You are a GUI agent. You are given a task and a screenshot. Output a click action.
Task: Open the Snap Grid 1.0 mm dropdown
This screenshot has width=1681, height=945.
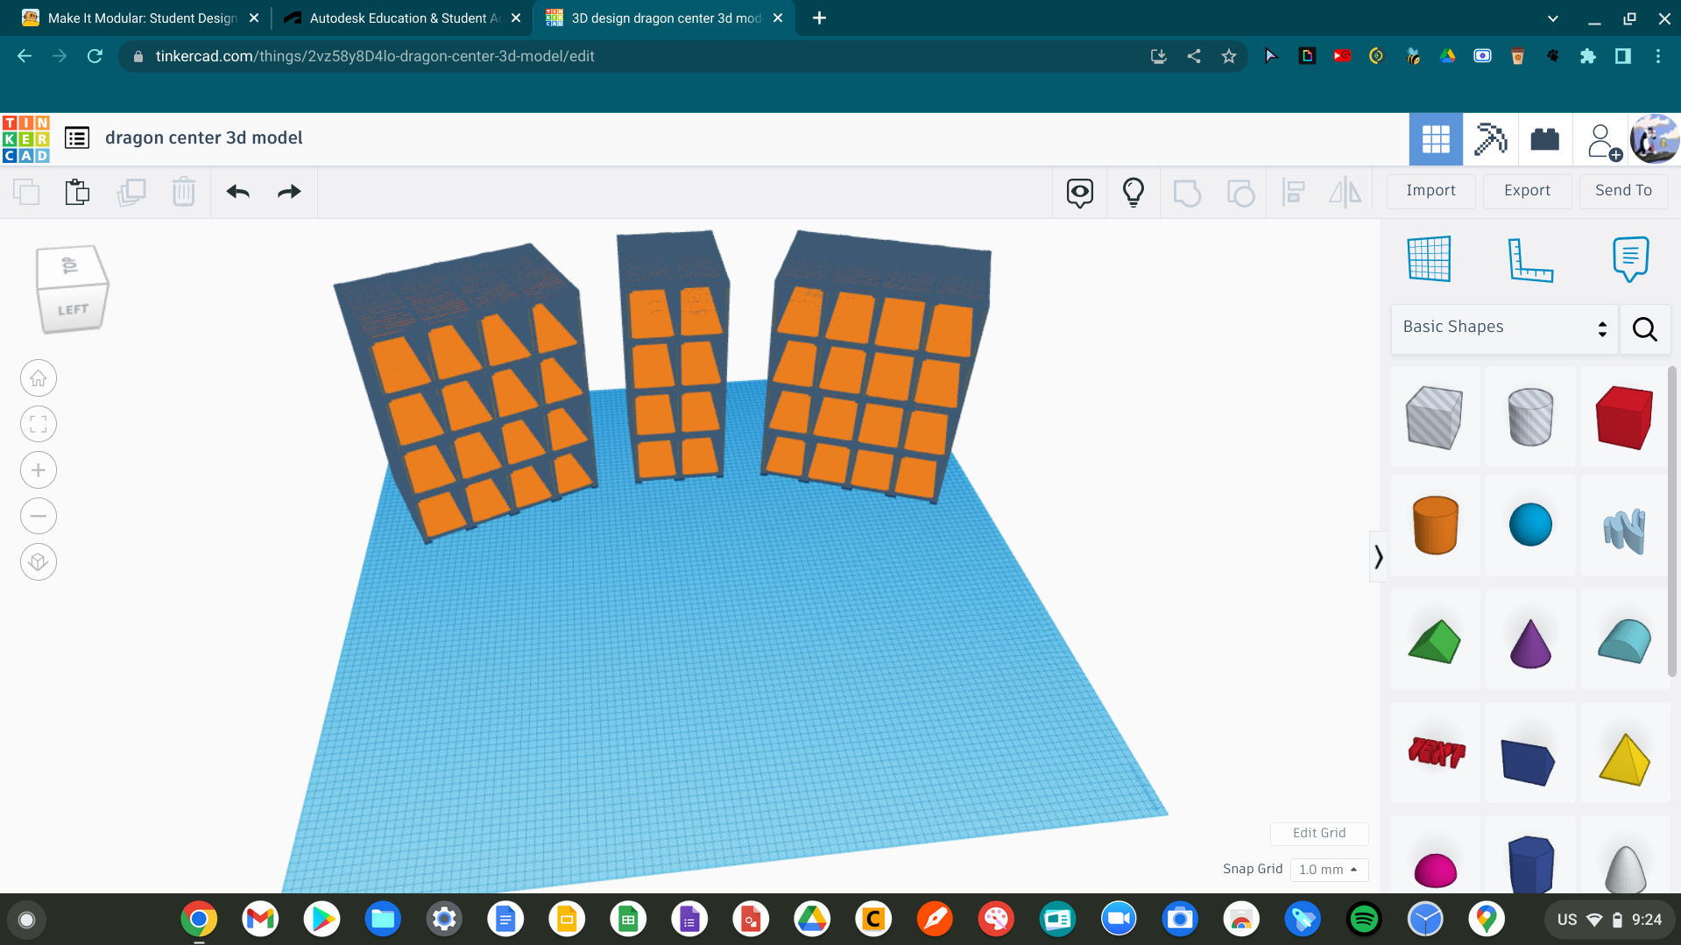point(1329,870)
